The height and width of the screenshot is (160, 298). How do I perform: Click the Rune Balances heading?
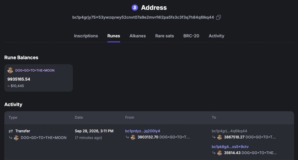21,57
